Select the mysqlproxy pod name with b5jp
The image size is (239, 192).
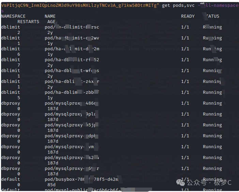click(x=72, y=125)
